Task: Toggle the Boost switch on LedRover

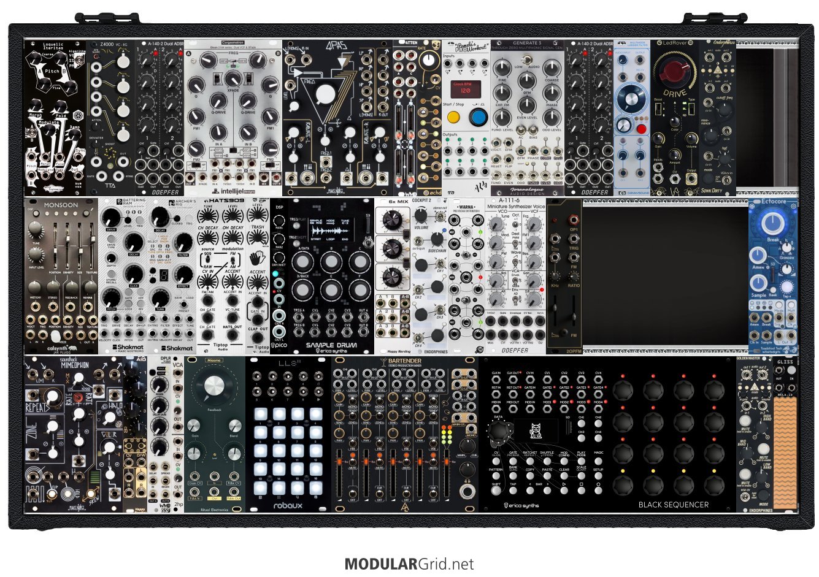Action: 659,110
